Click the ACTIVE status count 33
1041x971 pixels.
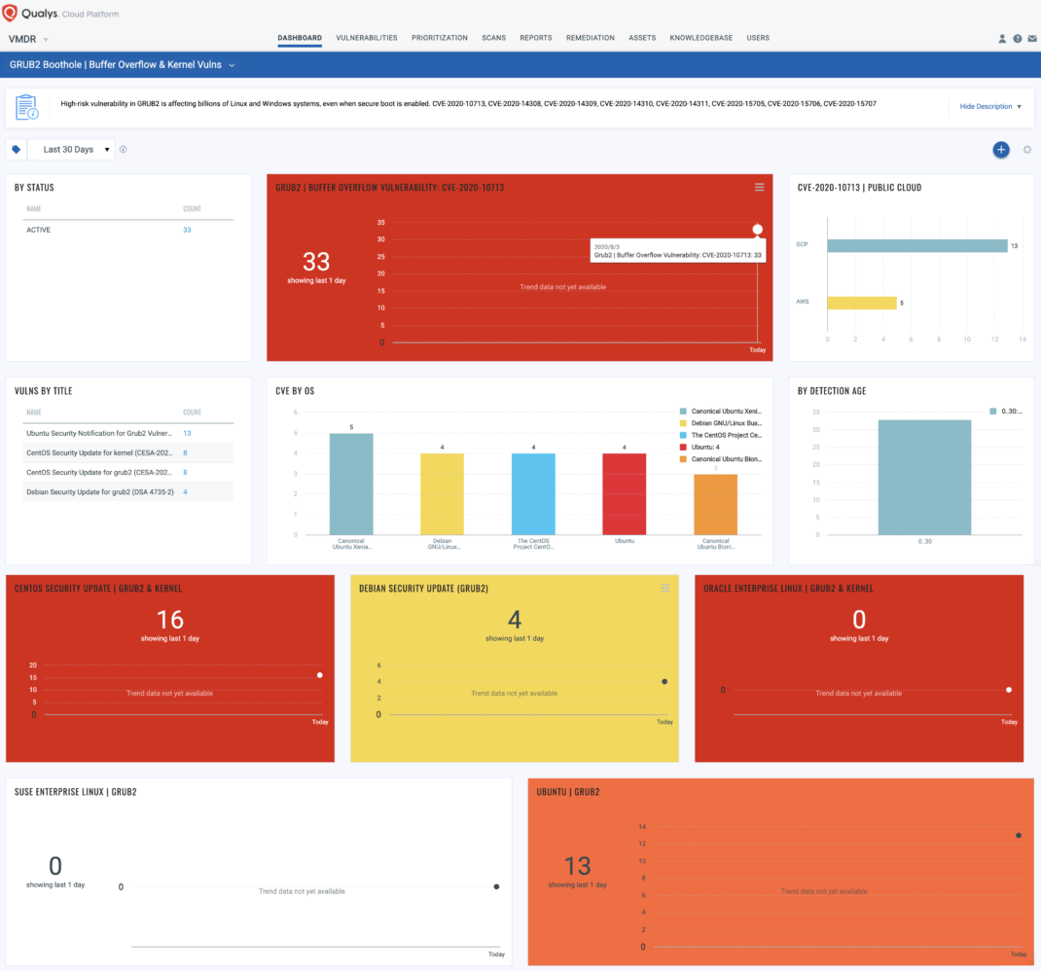pos(187,230)
